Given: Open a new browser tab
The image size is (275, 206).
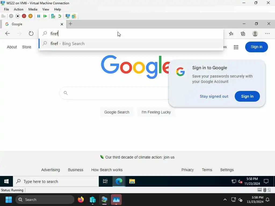Looking at the screenshot, I should click(x=71, y=24).
